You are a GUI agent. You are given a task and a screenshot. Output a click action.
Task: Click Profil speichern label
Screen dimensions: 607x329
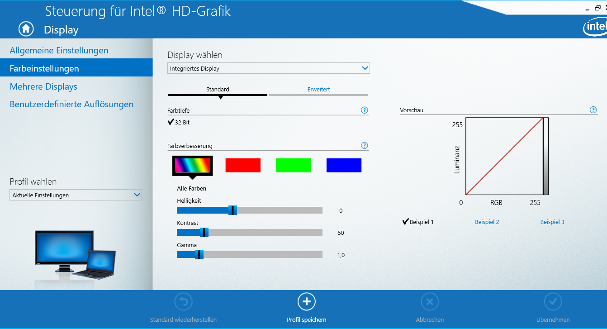coord(307,319)
